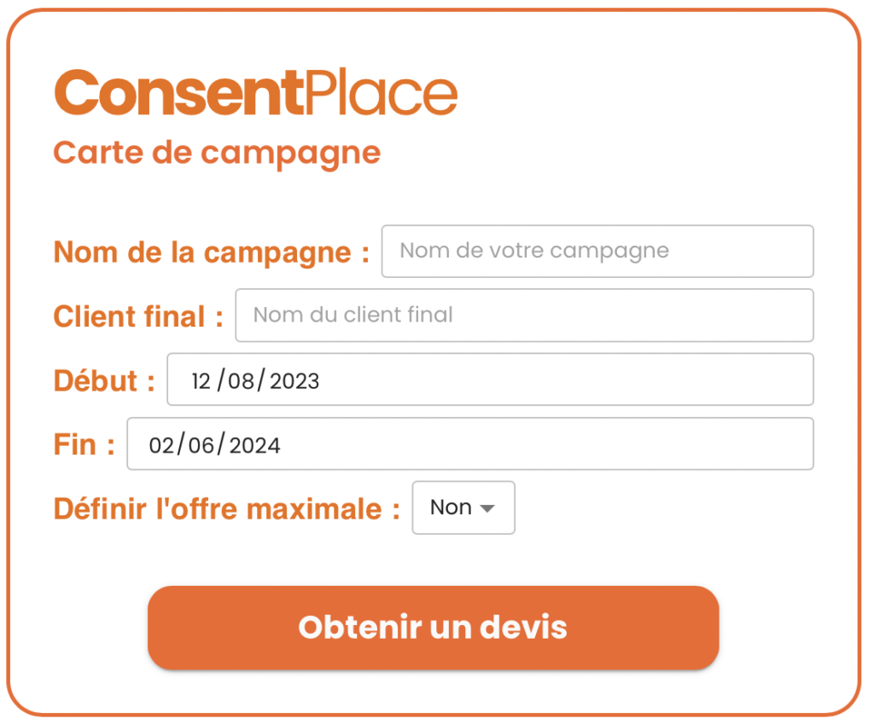Open the 'Définir l'offre maximale' dropdown showing Non

point(463,507)
